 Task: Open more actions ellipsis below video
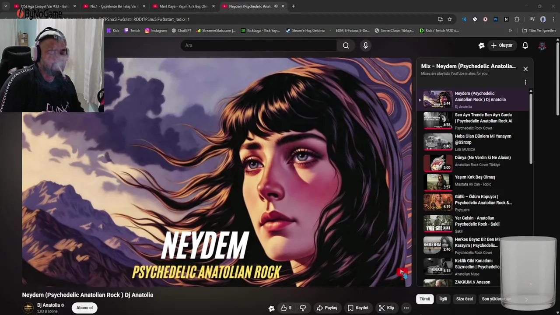pos(406,308)
